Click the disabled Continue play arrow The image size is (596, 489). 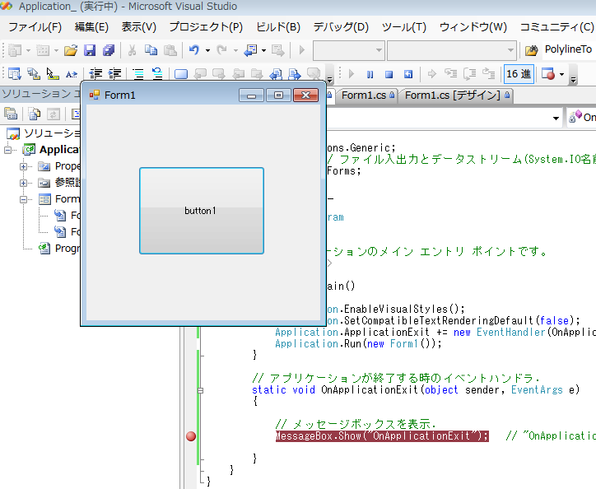click(352, 74)
